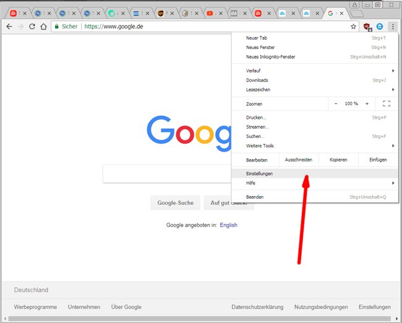Open the Datenschutzerklärung footer link
This screenshot has width=402, height=323.
tap(257, 307)
